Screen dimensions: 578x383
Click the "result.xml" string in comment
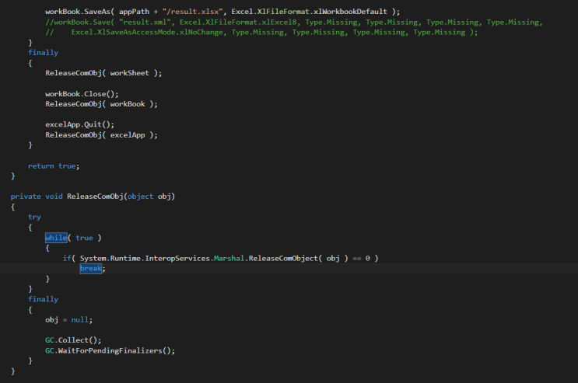tap(145, 22)
